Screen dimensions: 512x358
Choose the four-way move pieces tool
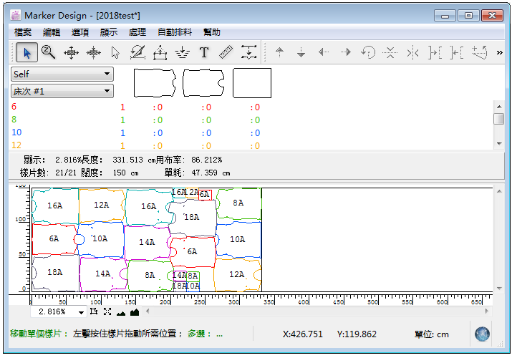click(71, 52)
